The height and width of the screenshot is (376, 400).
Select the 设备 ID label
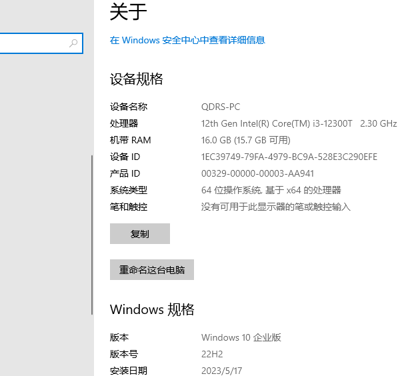pos(125,157)
